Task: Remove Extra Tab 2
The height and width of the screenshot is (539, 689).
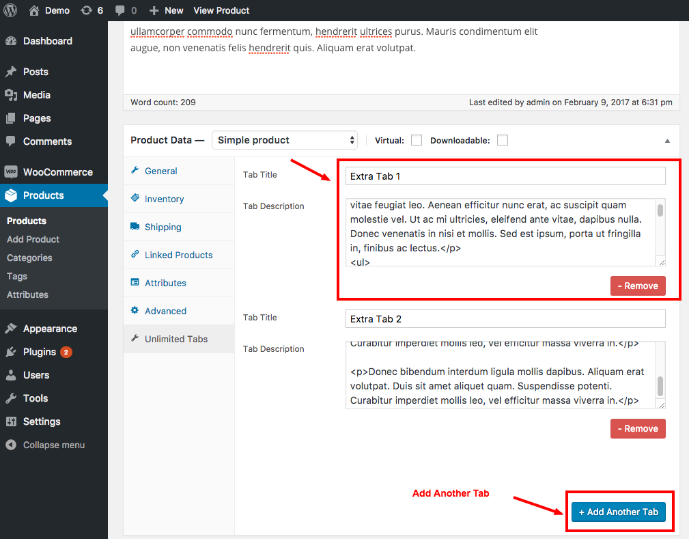Action: pos(638,428)
